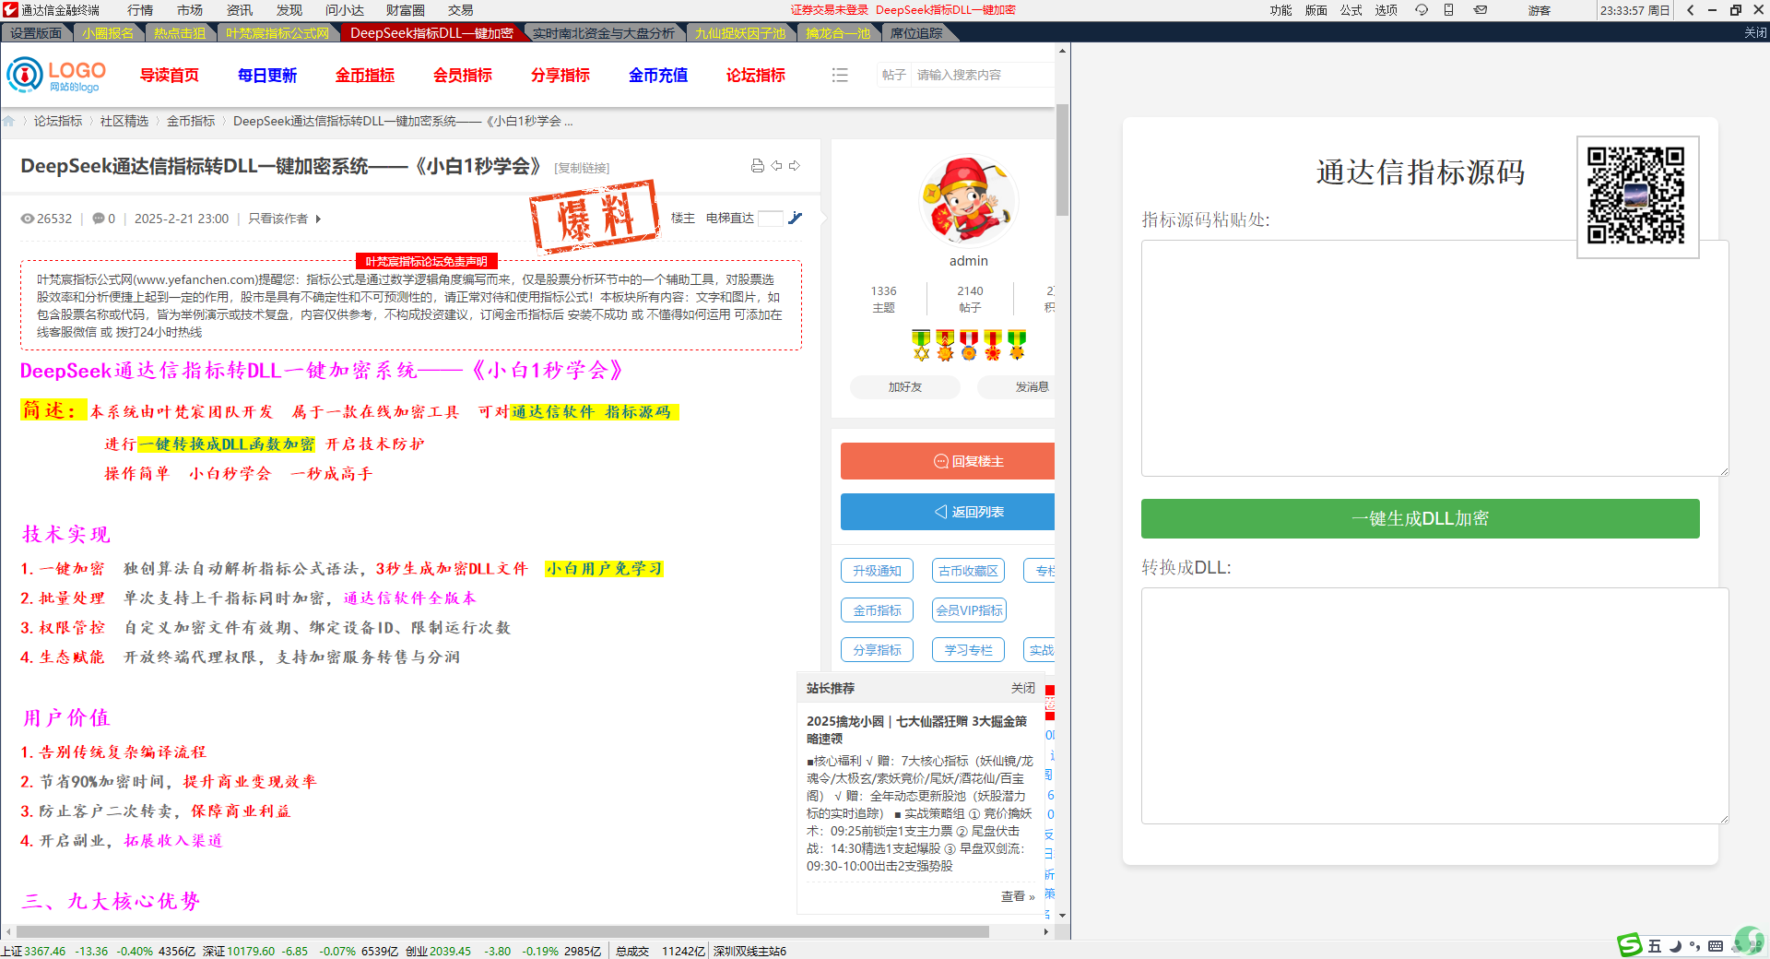Click the elevator jump go icon
Viewport: 1770px width, 959px height.
tap(796, 218)
